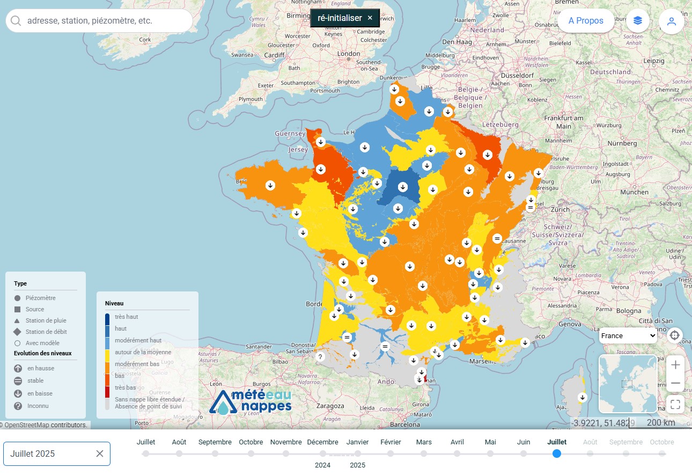Viewport: 692px width, 475px height.
Task: Click the ré-initialiser button
Action: [345, 18]
